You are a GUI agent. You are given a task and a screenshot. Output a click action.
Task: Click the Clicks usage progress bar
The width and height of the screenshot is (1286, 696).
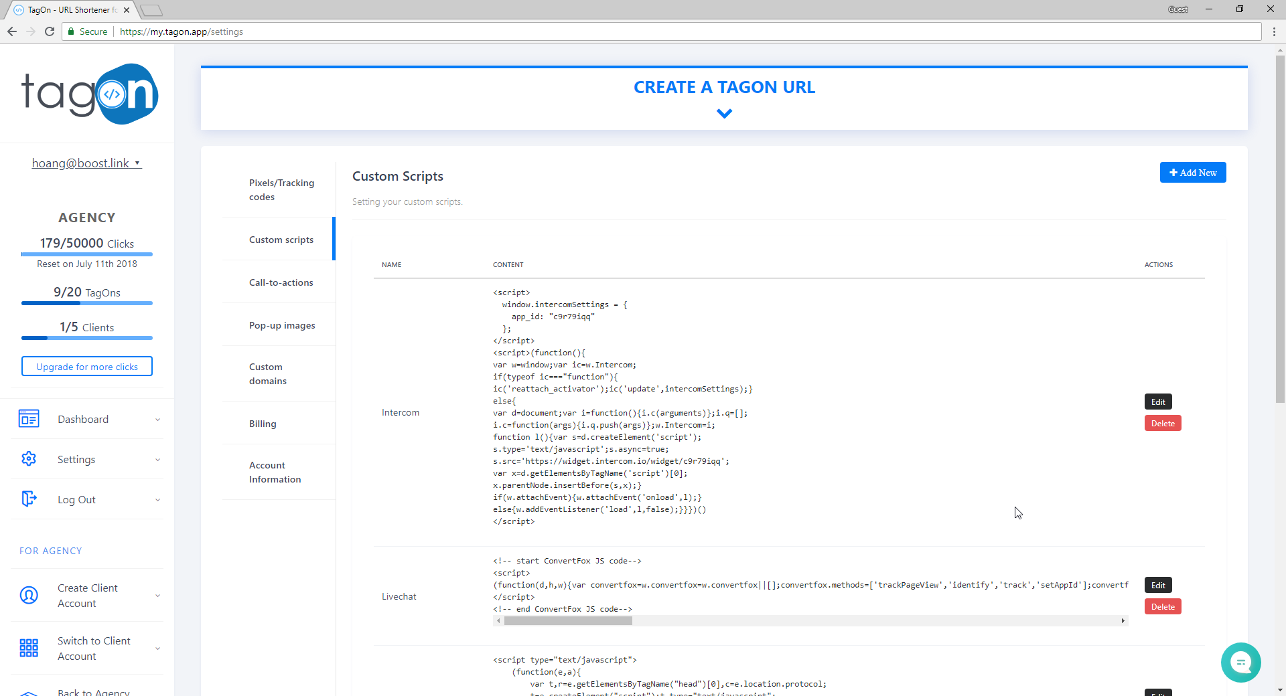(x=87, y=254)
